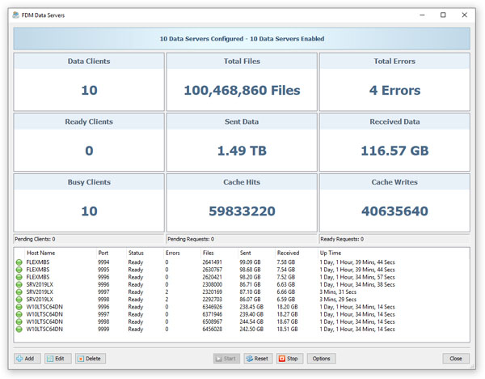Click green status icon for W10LTSC64DN port 9996
Viewport: 485px width, 379px height.
tap(19, 307)
